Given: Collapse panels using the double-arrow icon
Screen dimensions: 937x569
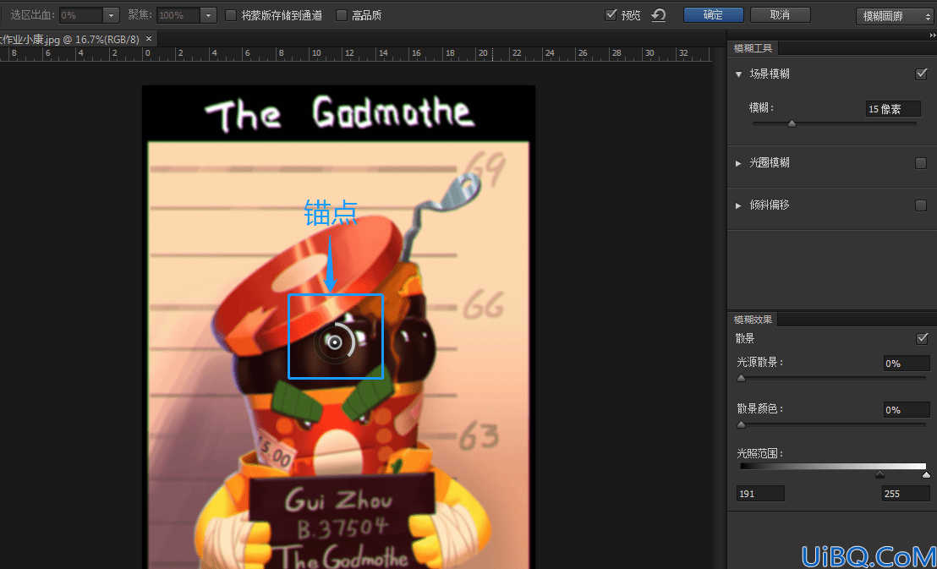Looking at the screenshot, I should click(933, 36).
